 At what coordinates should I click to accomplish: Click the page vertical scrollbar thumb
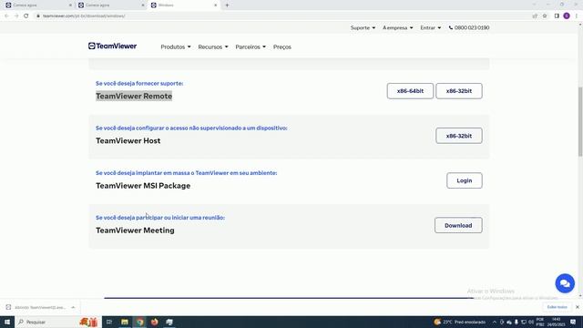click(580, 121)
